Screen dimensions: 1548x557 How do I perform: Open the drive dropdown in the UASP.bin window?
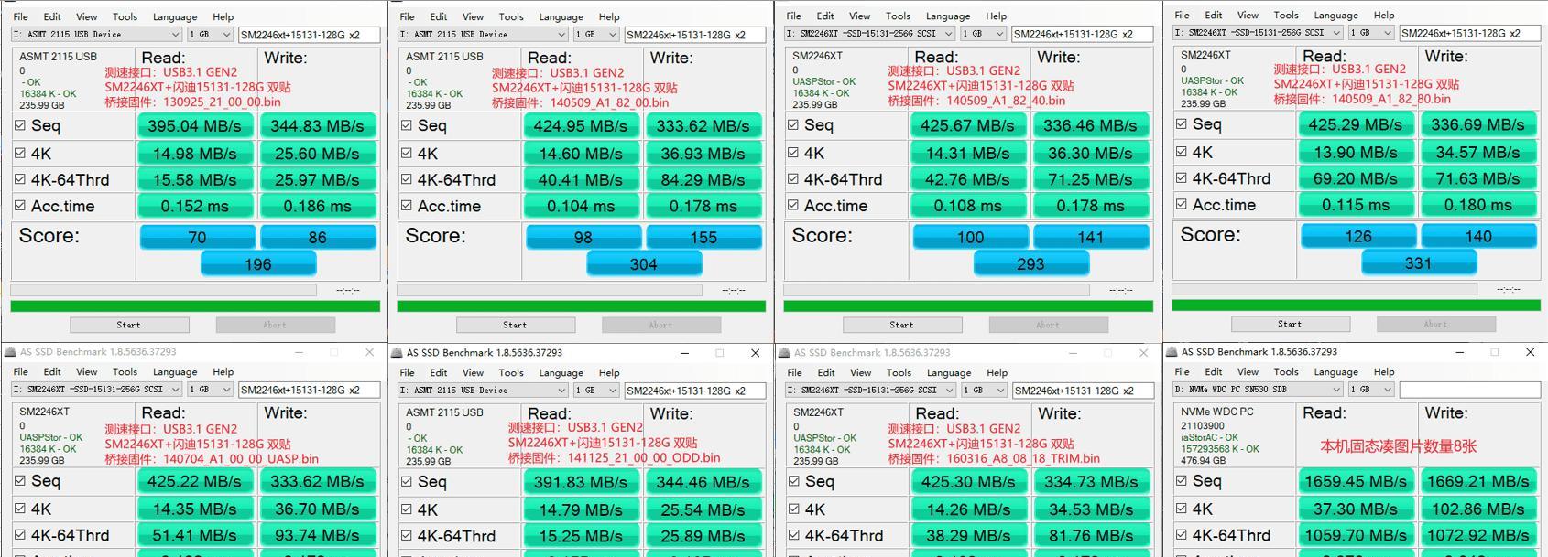(96, 390)
